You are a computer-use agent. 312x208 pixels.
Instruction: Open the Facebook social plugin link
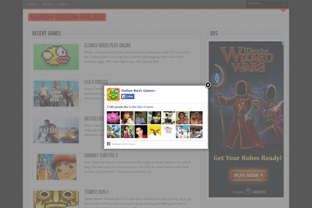pyautogui.click(x=124, y=144)
